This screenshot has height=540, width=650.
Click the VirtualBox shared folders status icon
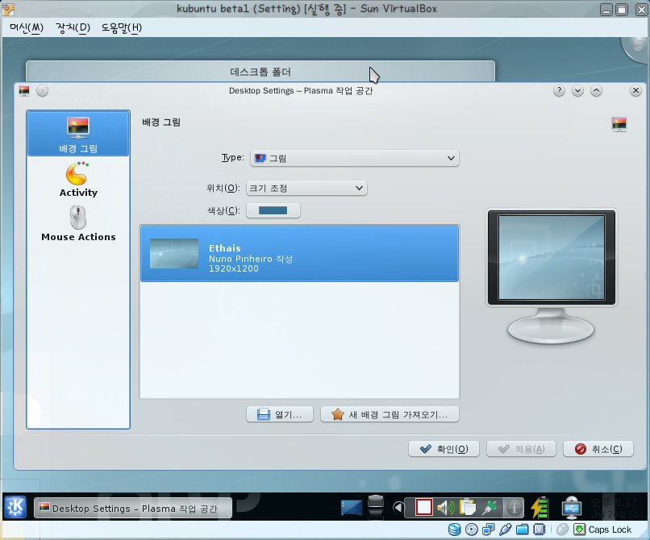(523, 530)
